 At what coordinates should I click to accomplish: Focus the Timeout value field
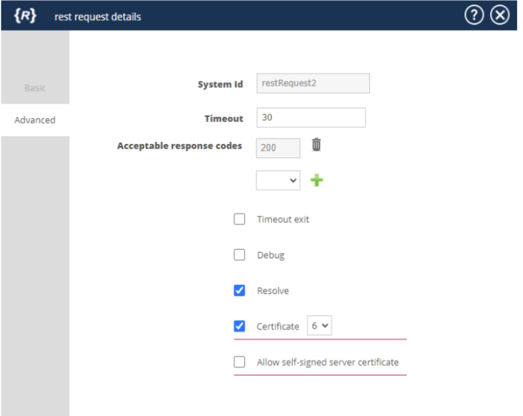[x=311, y=118]
